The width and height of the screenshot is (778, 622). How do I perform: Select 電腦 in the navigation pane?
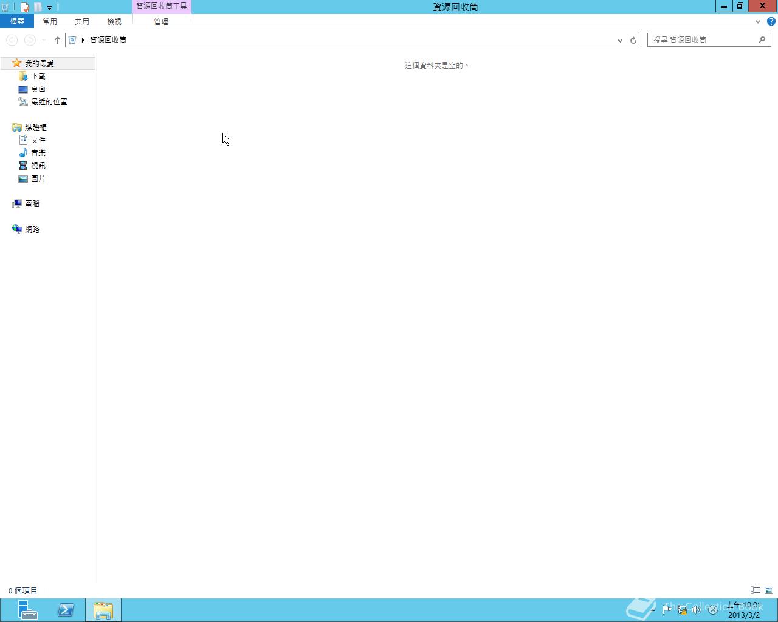pyautogui.click(x=32, y=203)
